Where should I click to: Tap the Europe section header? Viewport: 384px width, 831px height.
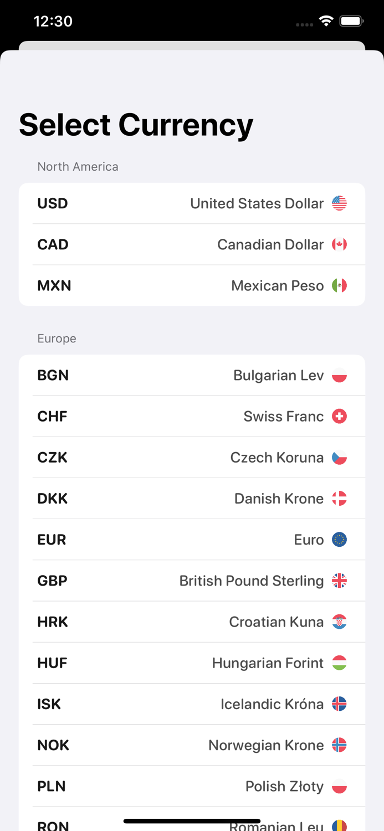pyautogui.click(x=57, y=338)
